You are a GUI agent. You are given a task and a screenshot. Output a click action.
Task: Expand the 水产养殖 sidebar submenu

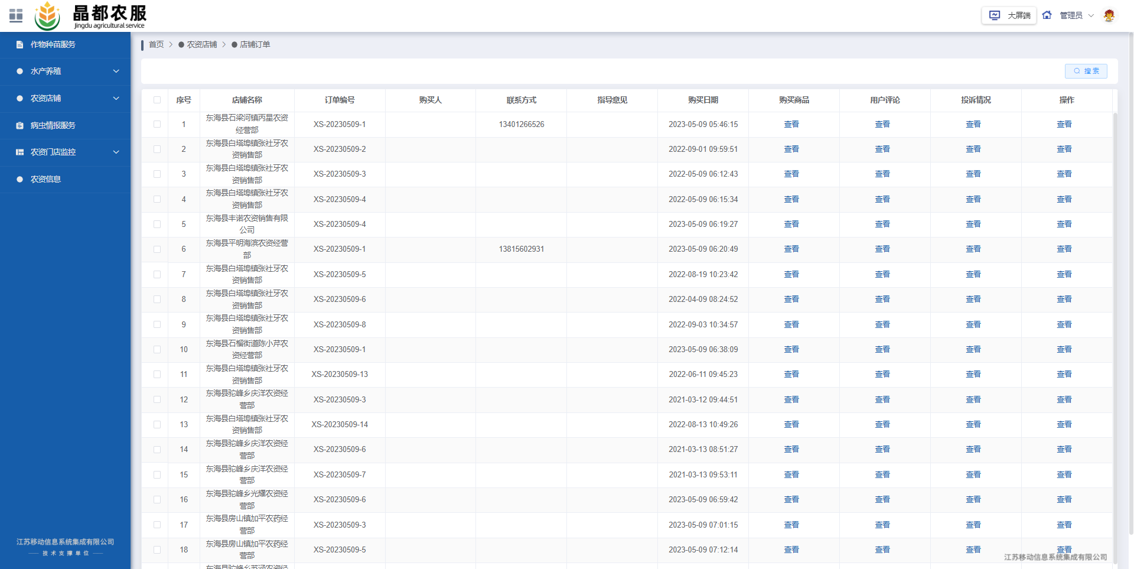(116, 71)
